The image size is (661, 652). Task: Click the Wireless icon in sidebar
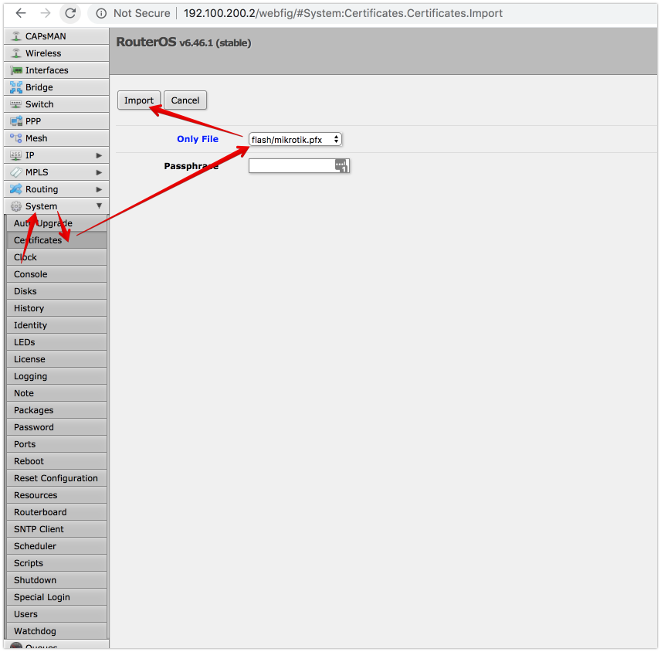(16, 53)
